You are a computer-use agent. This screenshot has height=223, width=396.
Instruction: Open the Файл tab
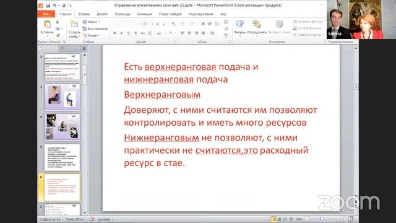tap(46, 14)
